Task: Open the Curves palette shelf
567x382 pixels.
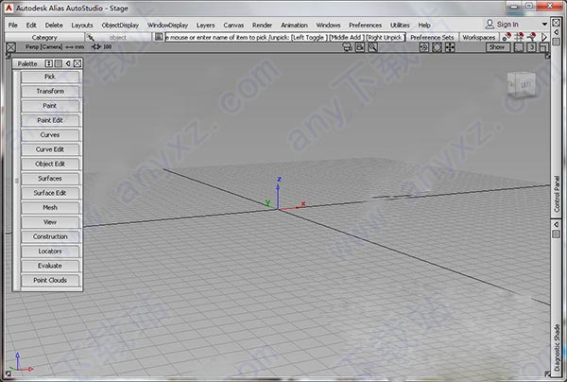Action: tap(50, 135)
